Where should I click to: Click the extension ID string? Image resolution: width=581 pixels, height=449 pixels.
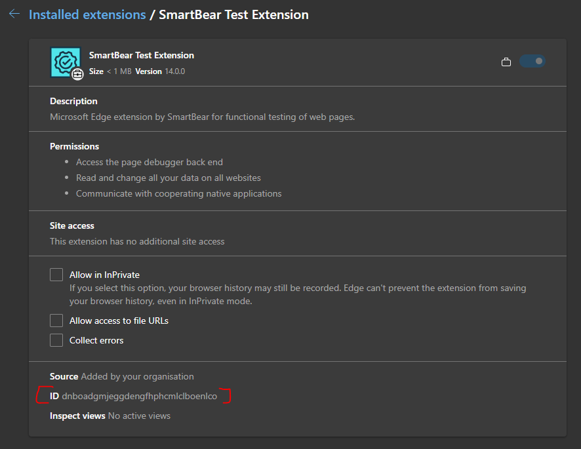pos(140,396)
